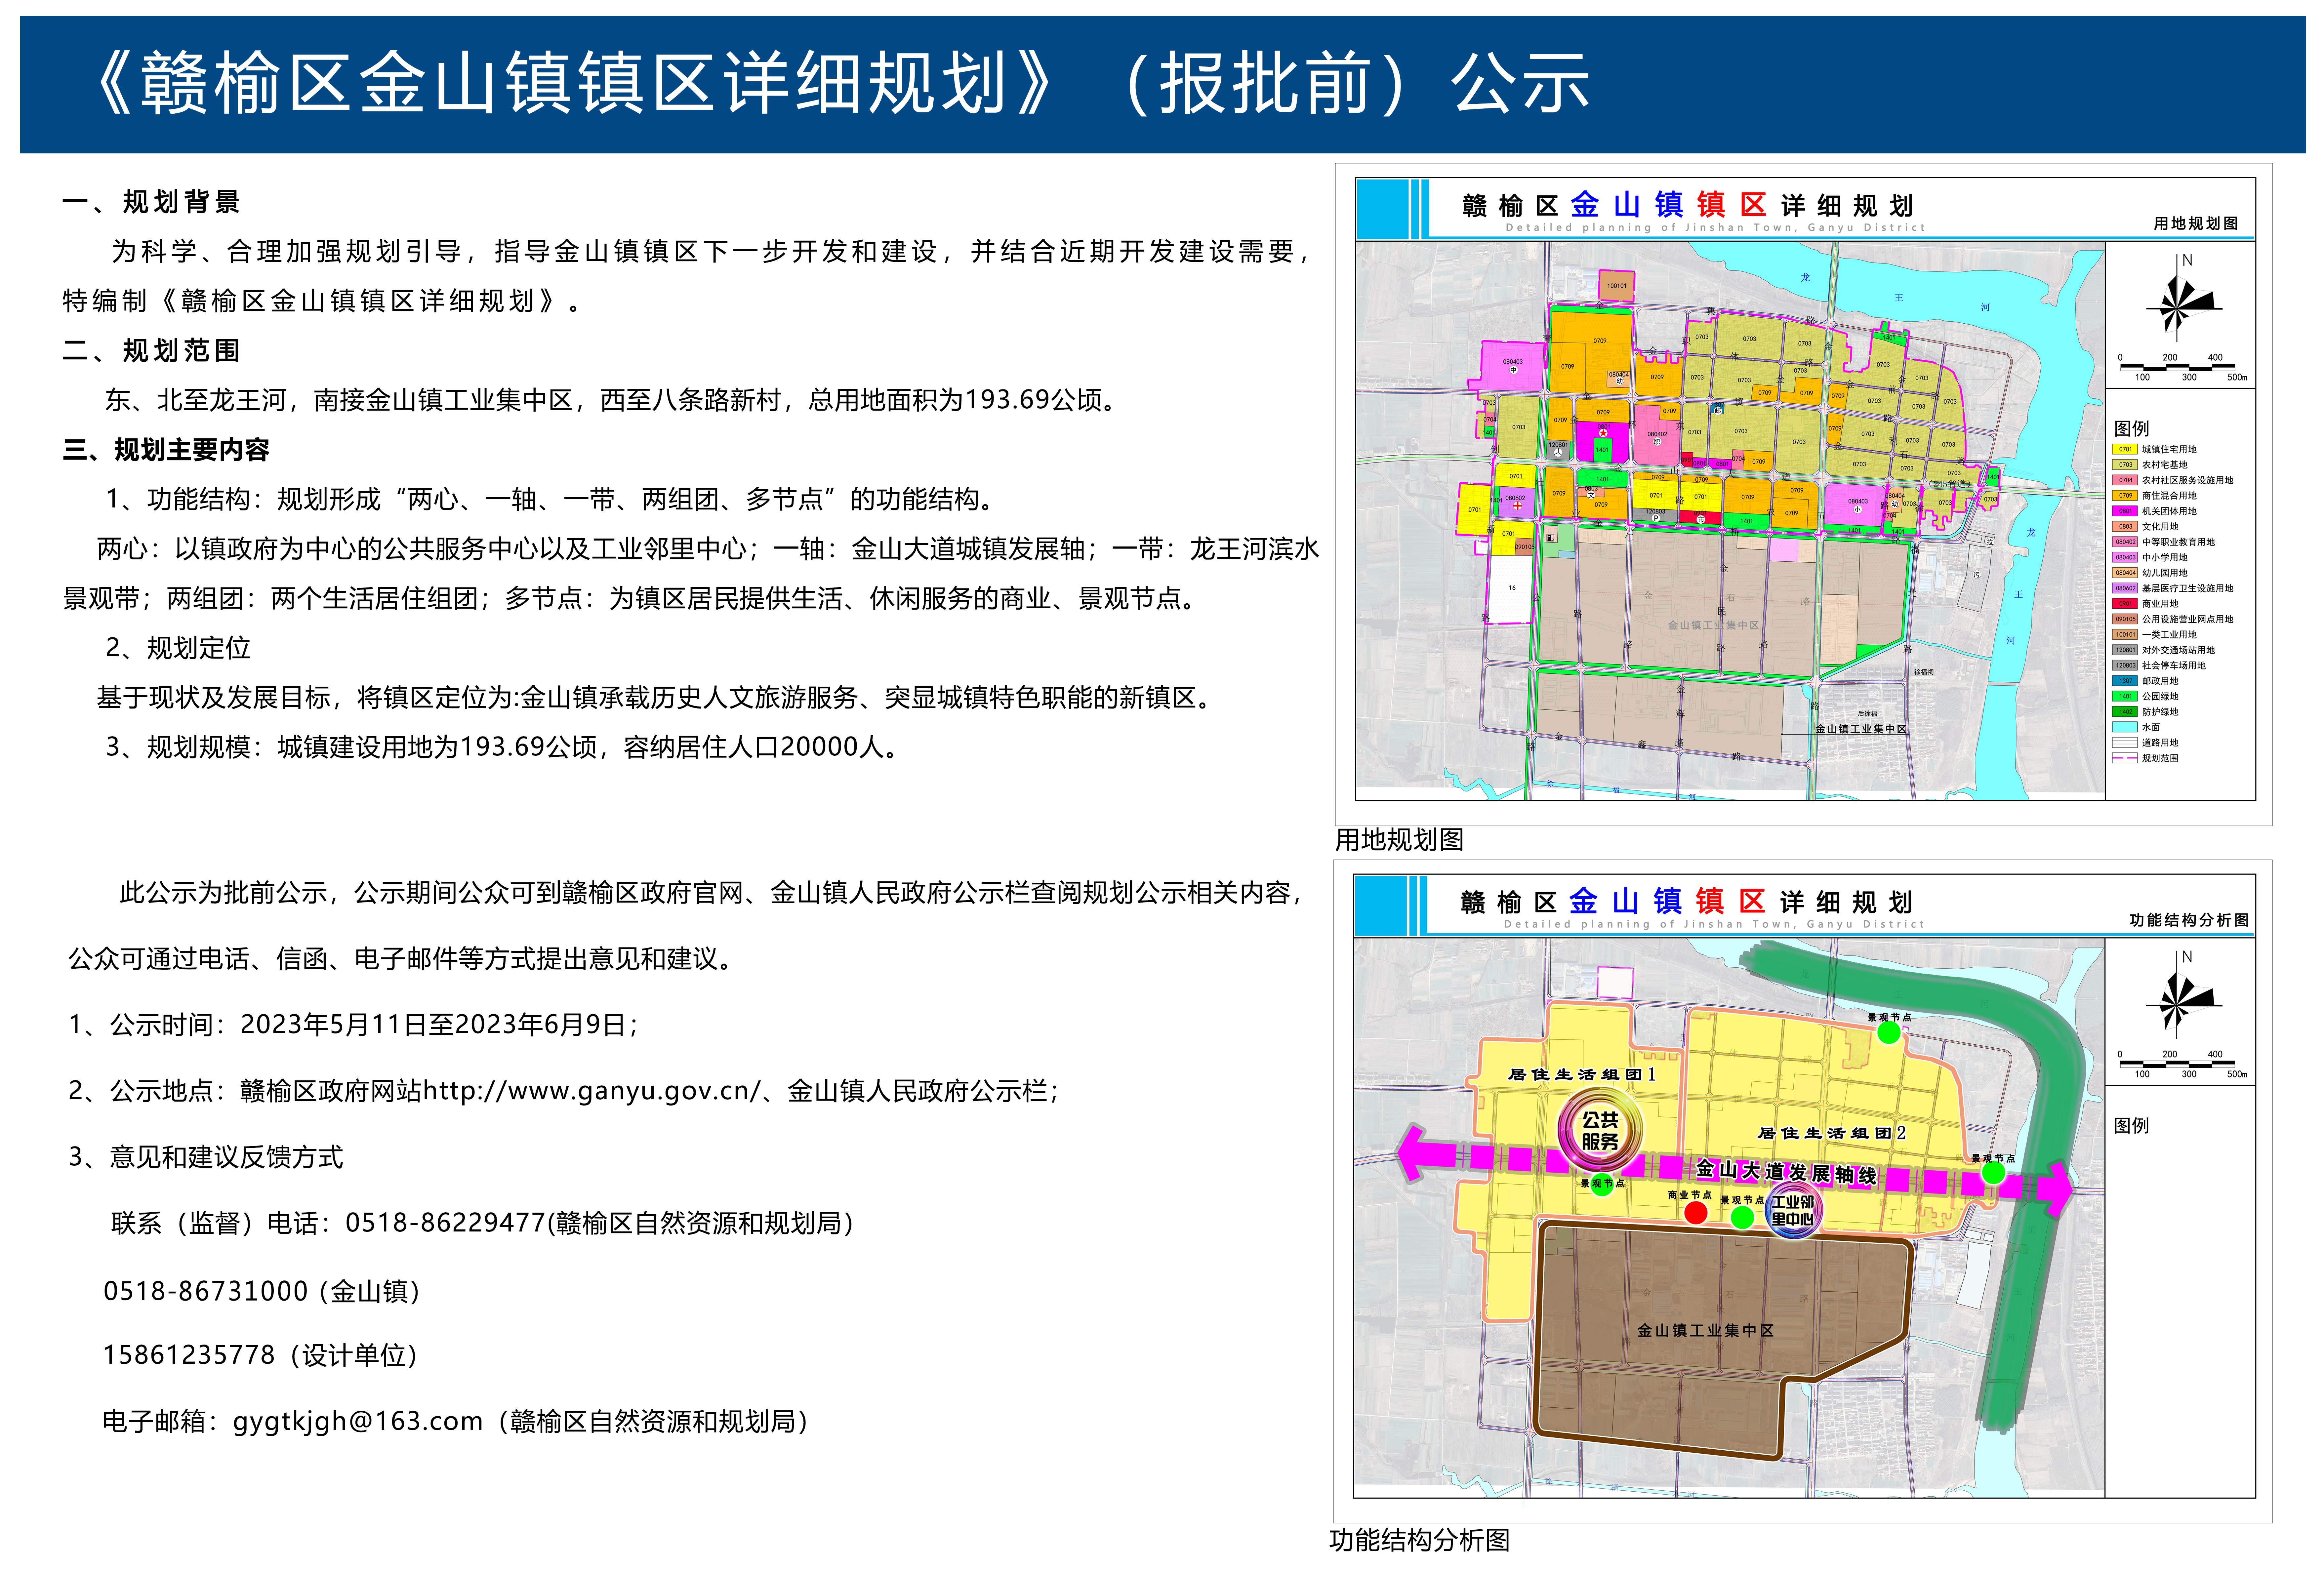Select the blue 1307 邮政用地 swatch
The width and height of the screenshot is (2324, 1571).
(2125, 681)
